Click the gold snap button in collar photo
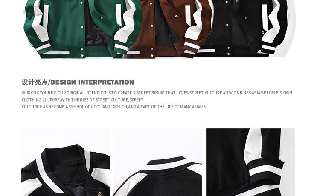Screen dimensions: 320x196 click(x=99, y=192)
